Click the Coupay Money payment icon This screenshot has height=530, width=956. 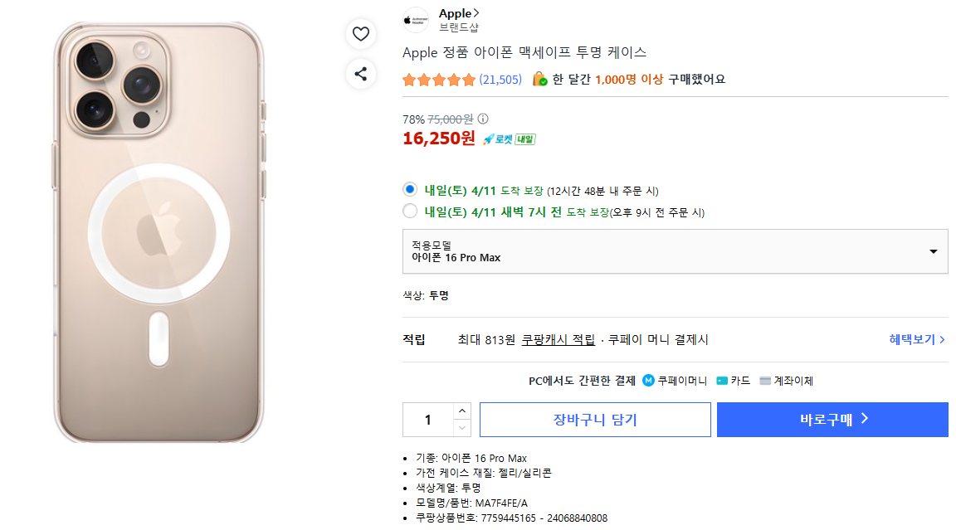tap(649, 381)
